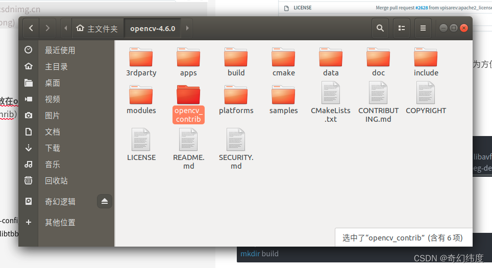Select the CONTRIBUTING.md file
The height and width of the screenshot is (268, 492).
click(378, 102)
